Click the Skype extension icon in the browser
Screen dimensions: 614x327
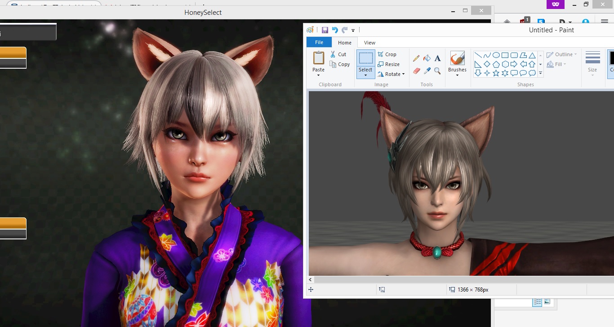click(541, 21)
